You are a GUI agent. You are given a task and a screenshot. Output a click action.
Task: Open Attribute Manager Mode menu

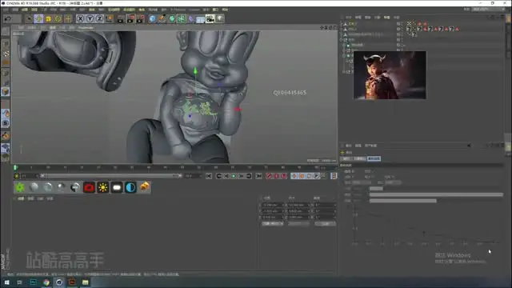(x=349, y=146)
